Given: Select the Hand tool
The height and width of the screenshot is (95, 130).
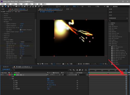Looking at the screenshot, I should pyautogui.click(x=8, y=6).
